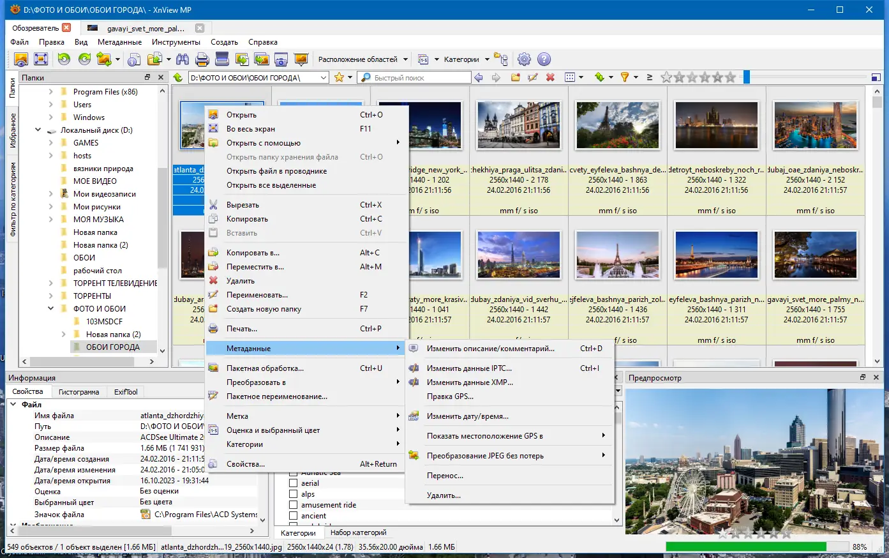The height and width of the screenshot is (558, 889).
Task: Click the full screen view icon
Action: click(41, 59)
